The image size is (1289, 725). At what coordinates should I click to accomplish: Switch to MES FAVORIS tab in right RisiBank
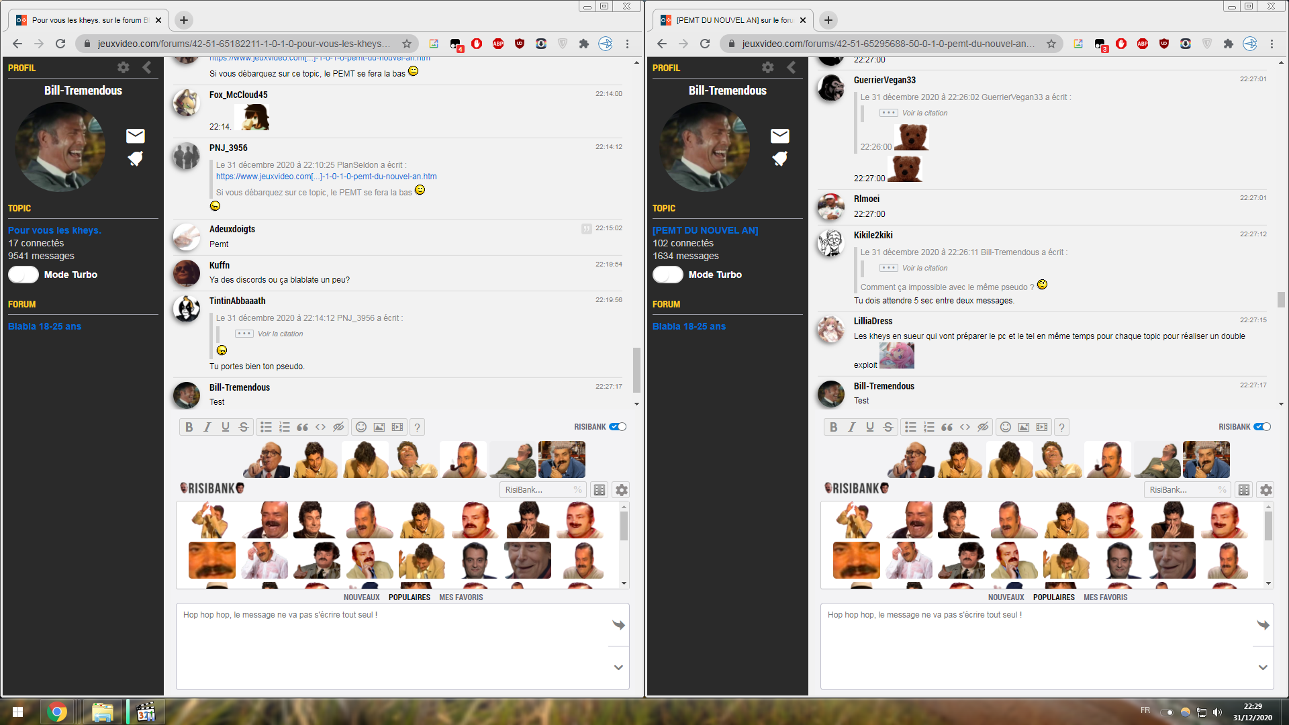1105,597
